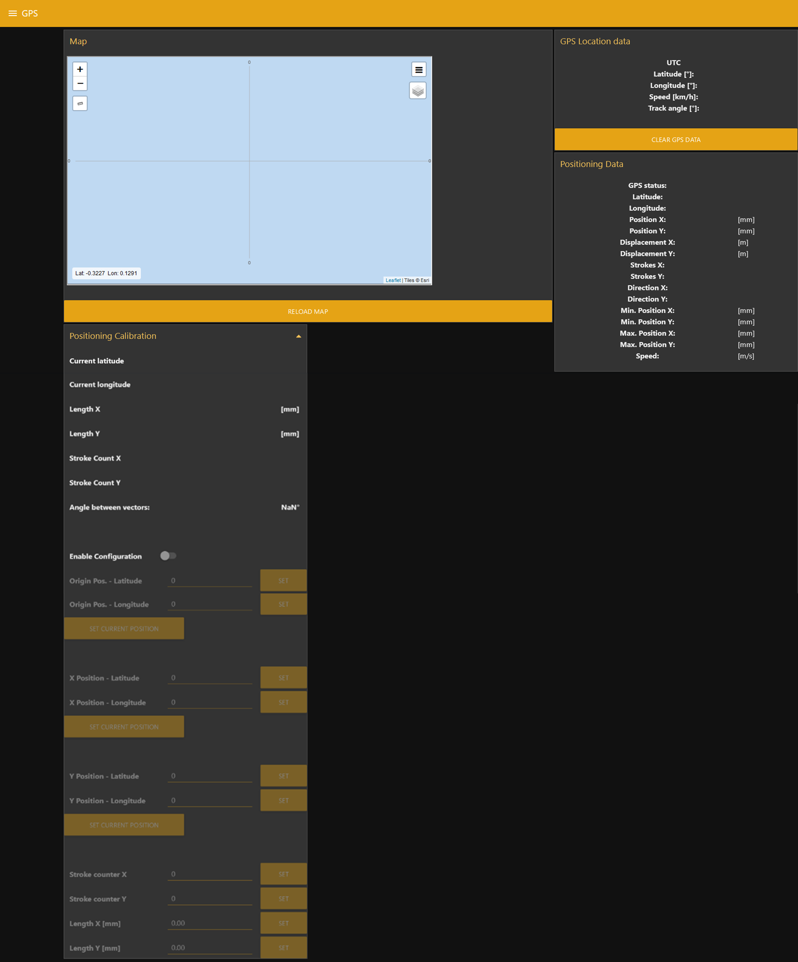
Task: Click the 'Speed [km/h]:' label
Action: (x=673, y=97)
